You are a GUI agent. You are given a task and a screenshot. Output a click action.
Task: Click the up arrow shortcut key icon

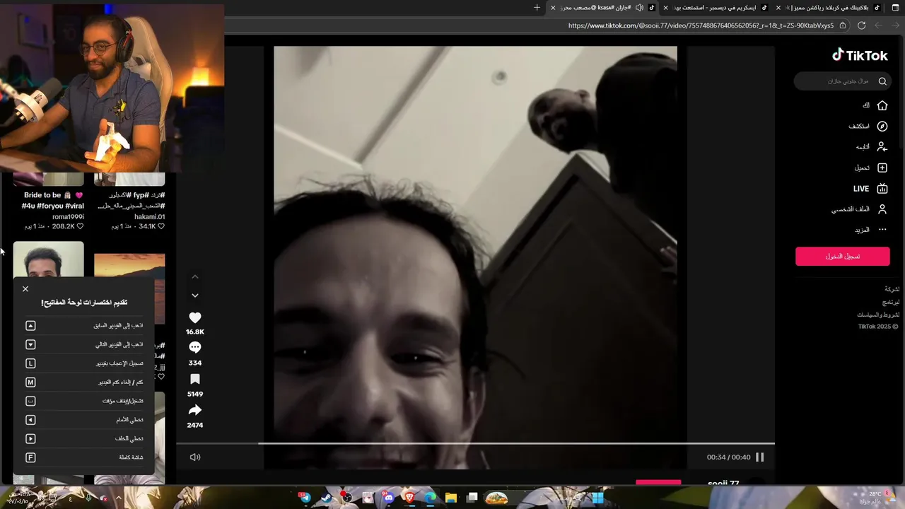coord(30,326)
